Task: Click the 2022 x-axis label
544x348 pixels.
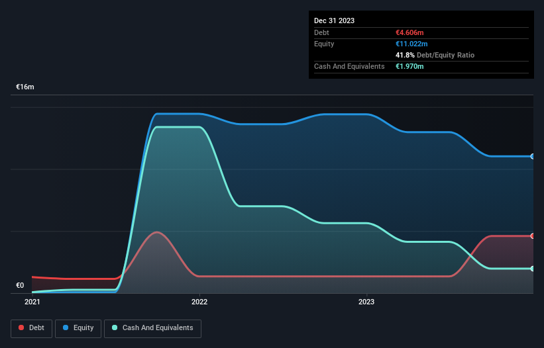Action: point(199,302)
